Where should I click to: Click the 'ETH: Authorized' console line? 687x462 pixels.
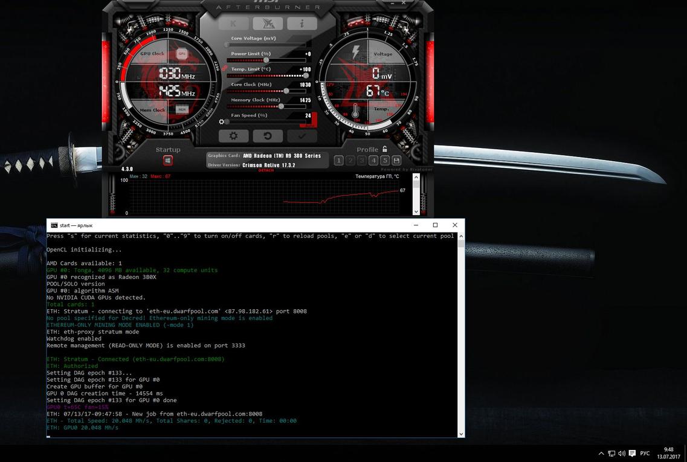click(x=73, y=366)
